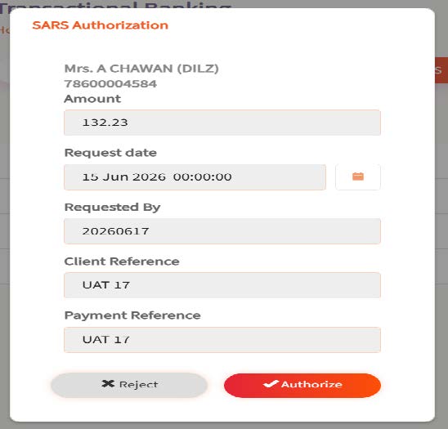
Task: Click the orange button behind dialog's right edge
Action: [441, 70]
